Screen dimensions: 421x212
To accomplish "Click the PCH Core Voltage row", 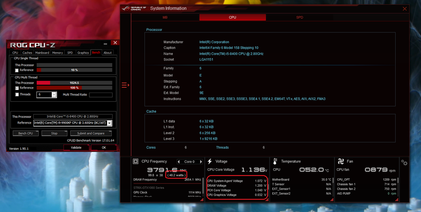I will coord(236,190).
